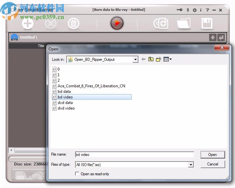Click the down arrow button in path bar
Viewport: 235px width, 188px height.
213,37
